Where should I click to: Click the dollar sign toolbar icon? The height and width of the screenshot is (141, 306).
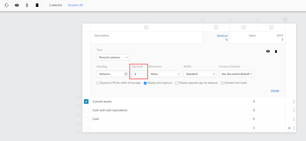[x=27, y=5]
